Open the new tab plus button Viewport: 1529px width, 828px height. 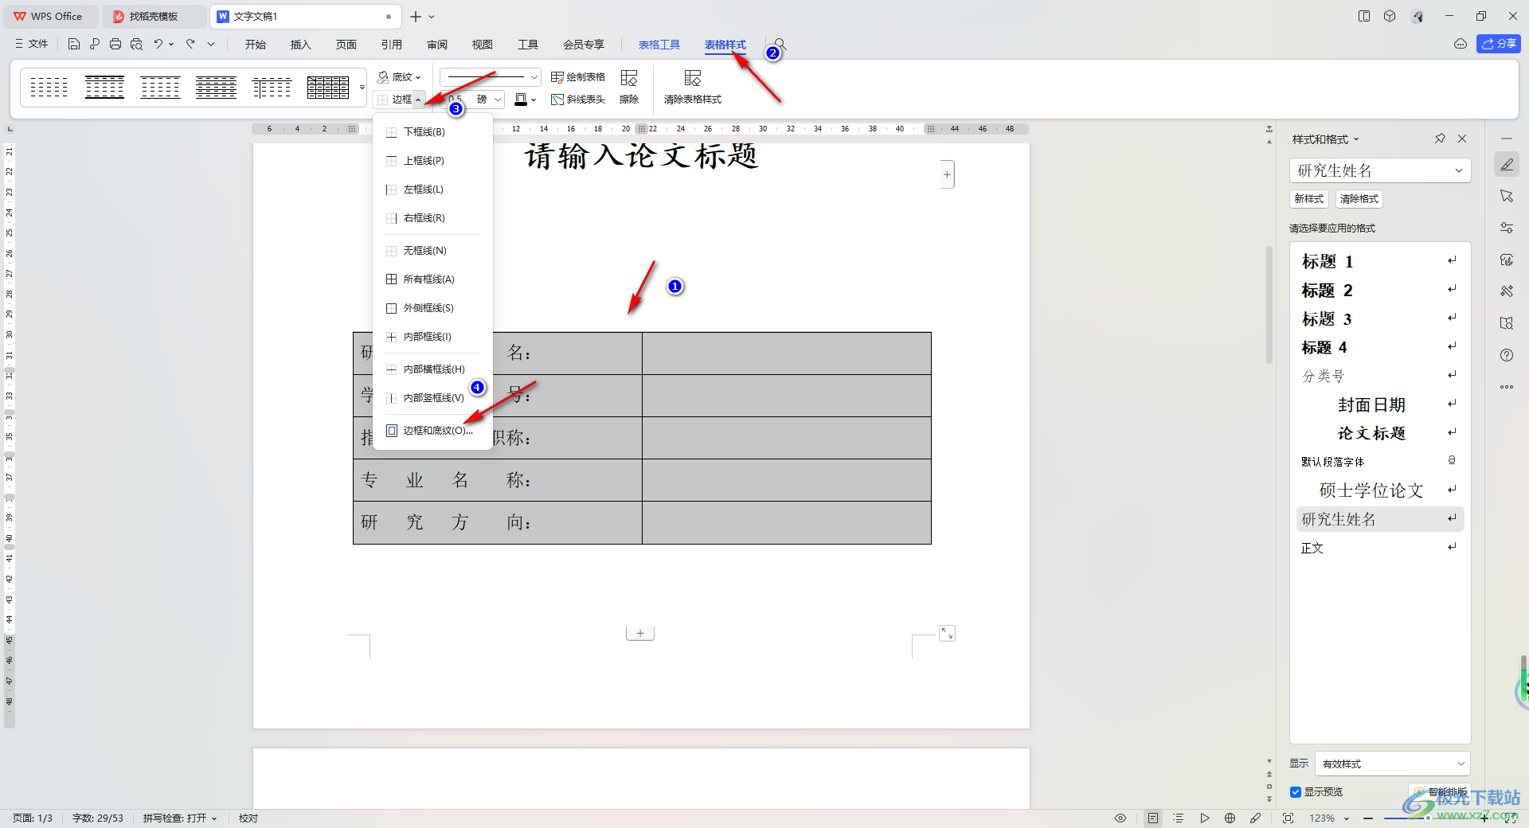(416, 17)
